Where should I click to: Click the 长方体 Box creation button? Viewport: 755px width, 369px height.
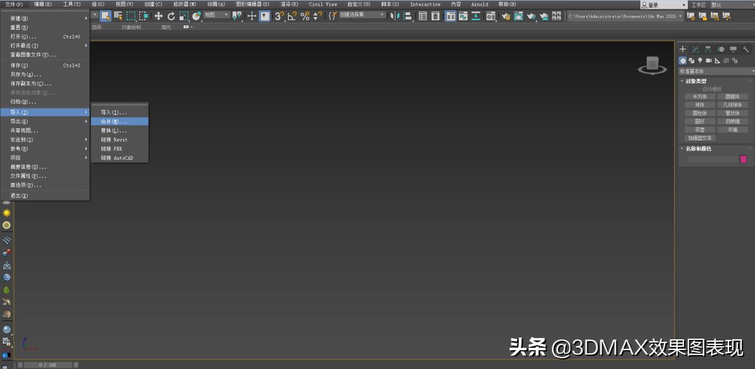pyautogui.click(x=699, y=96)
